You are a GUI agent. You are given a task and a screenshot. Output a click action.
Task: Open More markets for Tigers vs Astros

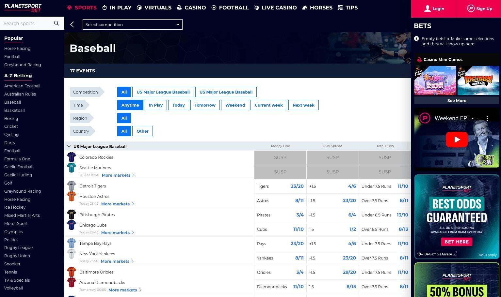pyautogui.click(x=118, y=204)
